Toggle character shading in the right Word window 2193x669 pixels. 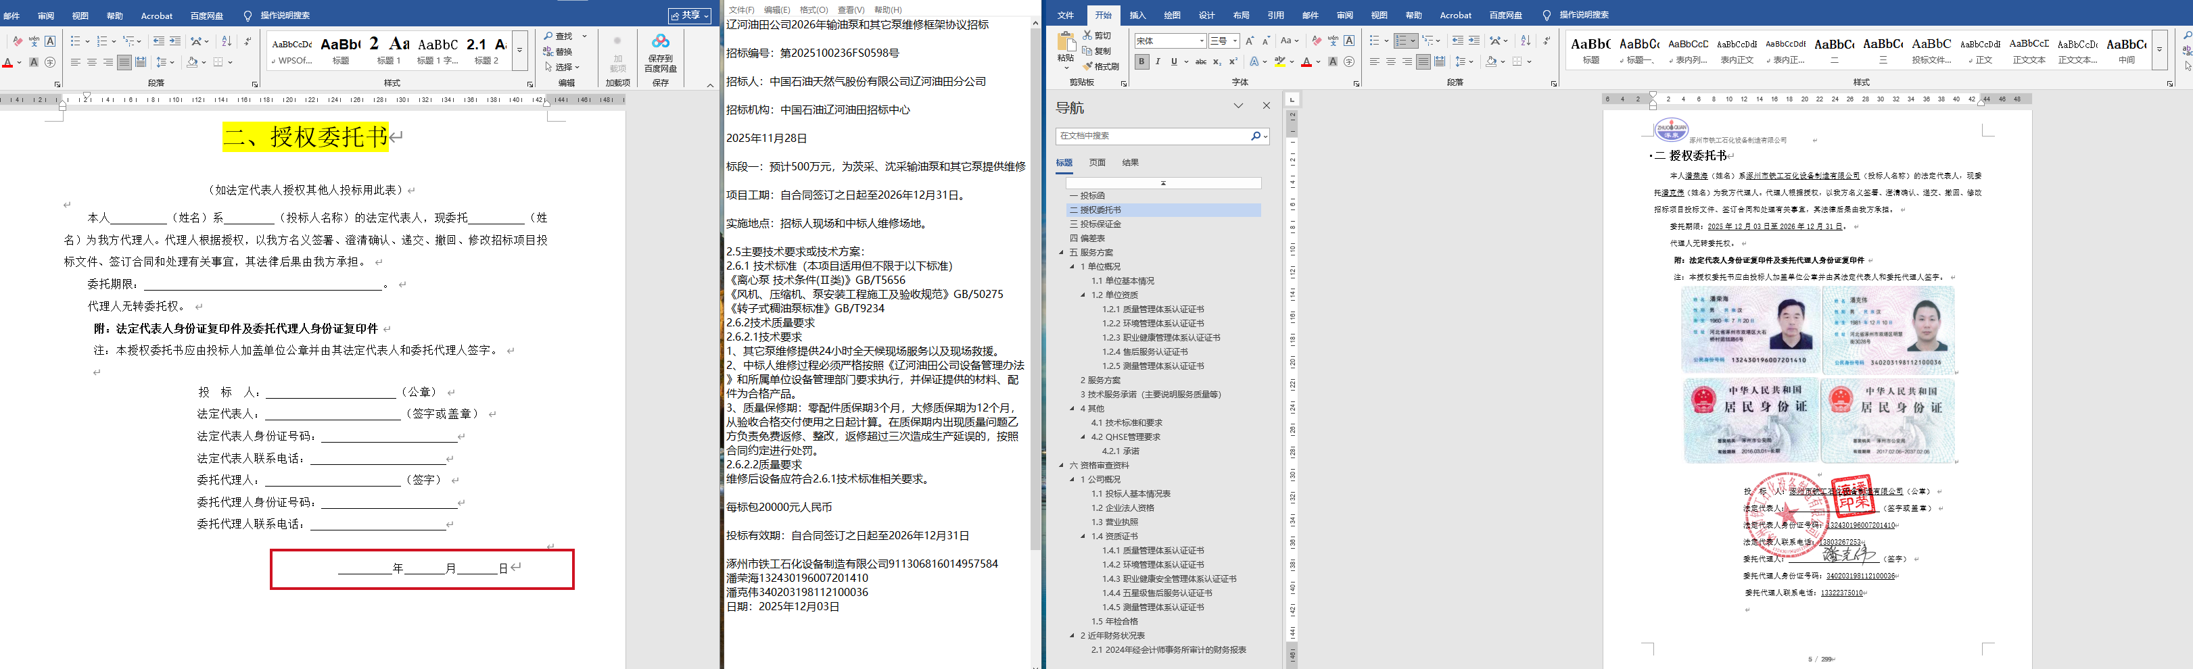(x=1333, y=62)
